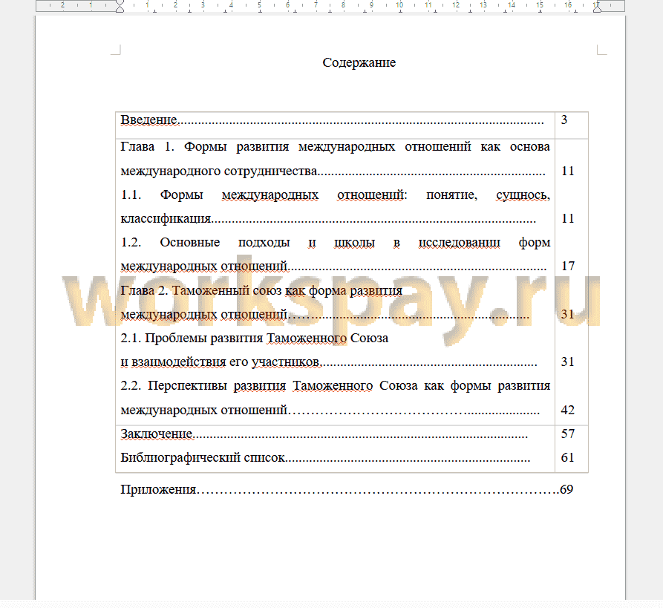Screen dimensions: 663x608
Task: Click page number 11 beside "классификация"
Action: pyautogui.click(x=567, y=218)
